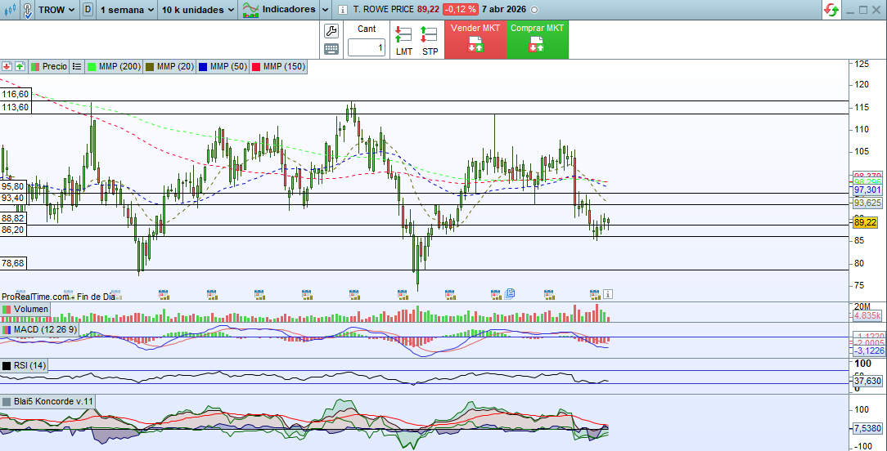Viewport: 887px width, 451px height.
Task: Click the 95,80 horizontal line label
Action: coord(13,186)
